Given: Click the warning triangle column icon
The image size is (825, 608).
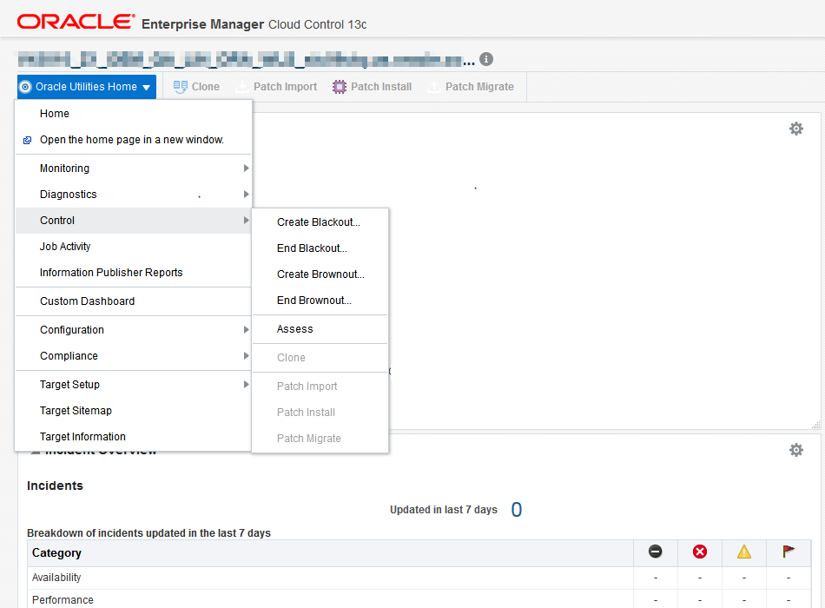Looking at the screenshot, I should (744, 552).
